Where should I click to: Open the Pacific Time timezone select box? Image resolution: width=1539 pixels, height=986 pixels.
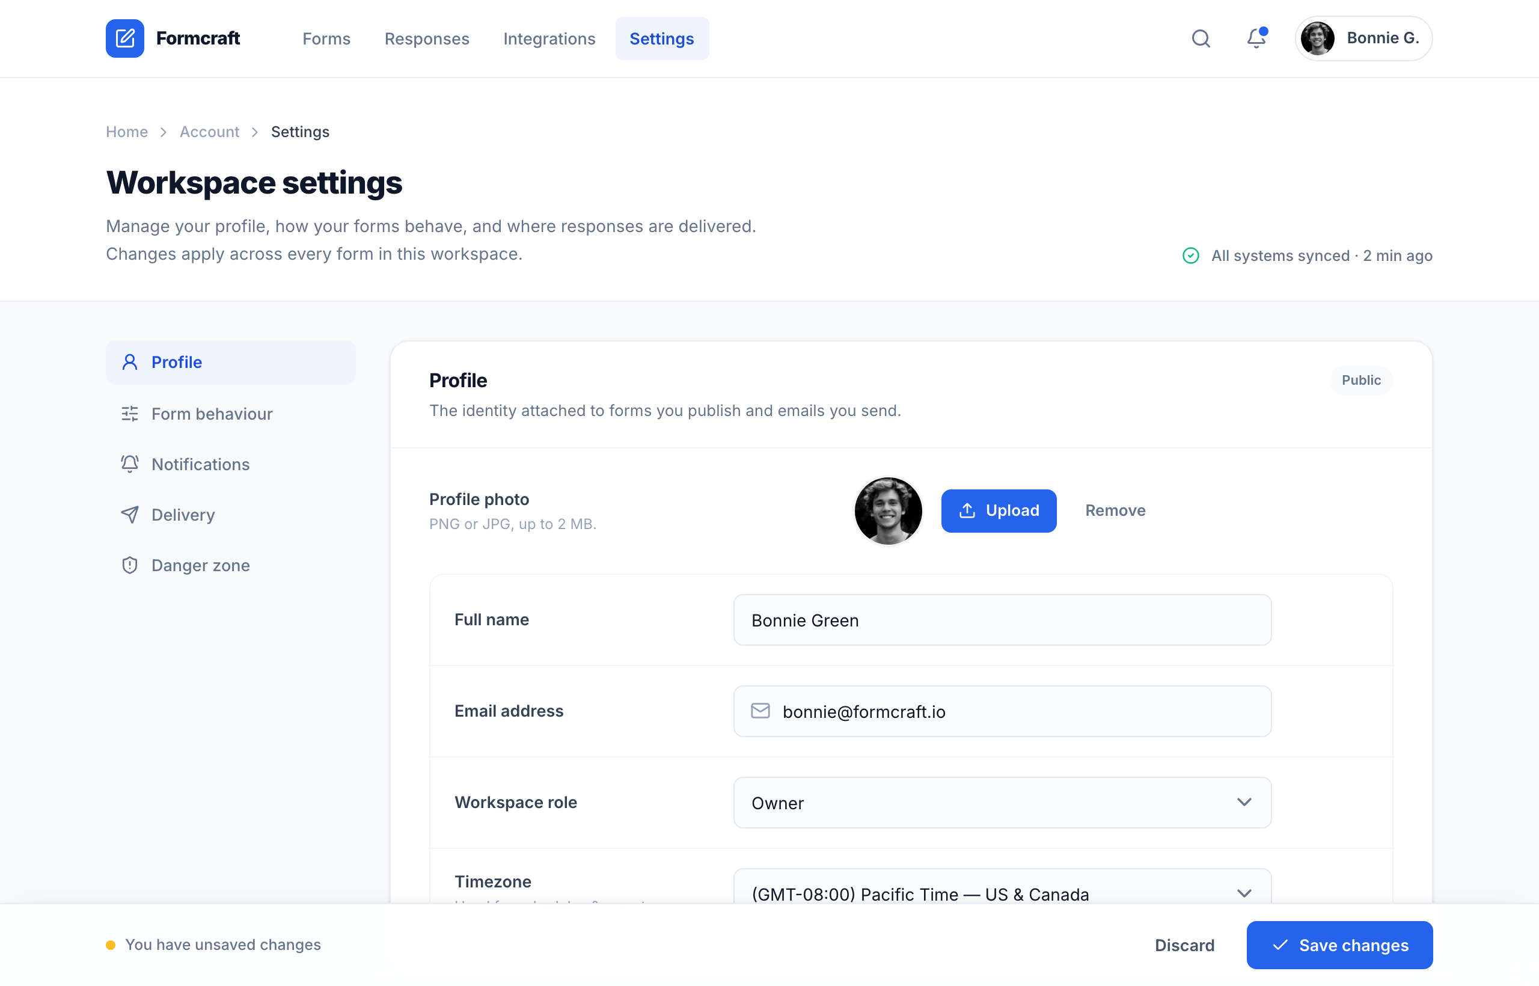click(1002, 886)
